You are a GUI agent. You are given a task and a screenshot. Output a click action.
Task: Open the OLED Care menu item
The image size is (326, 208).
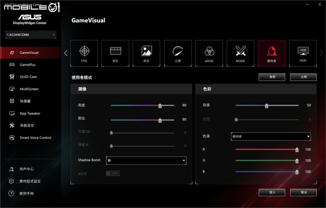tap(31, 77)
